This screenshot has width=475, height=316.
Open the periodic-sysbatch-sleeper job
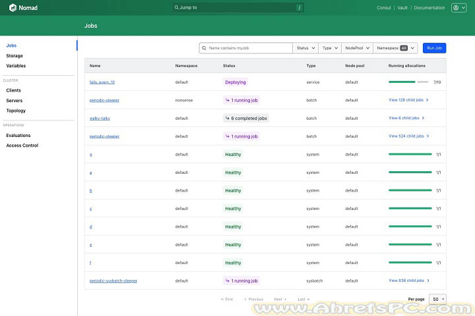(113, 280)
